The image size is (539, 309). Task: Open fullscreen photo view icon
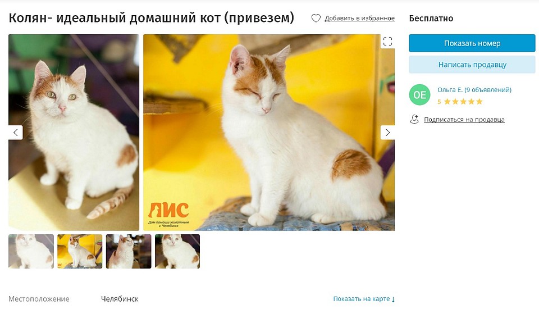(x=387, y=41)
